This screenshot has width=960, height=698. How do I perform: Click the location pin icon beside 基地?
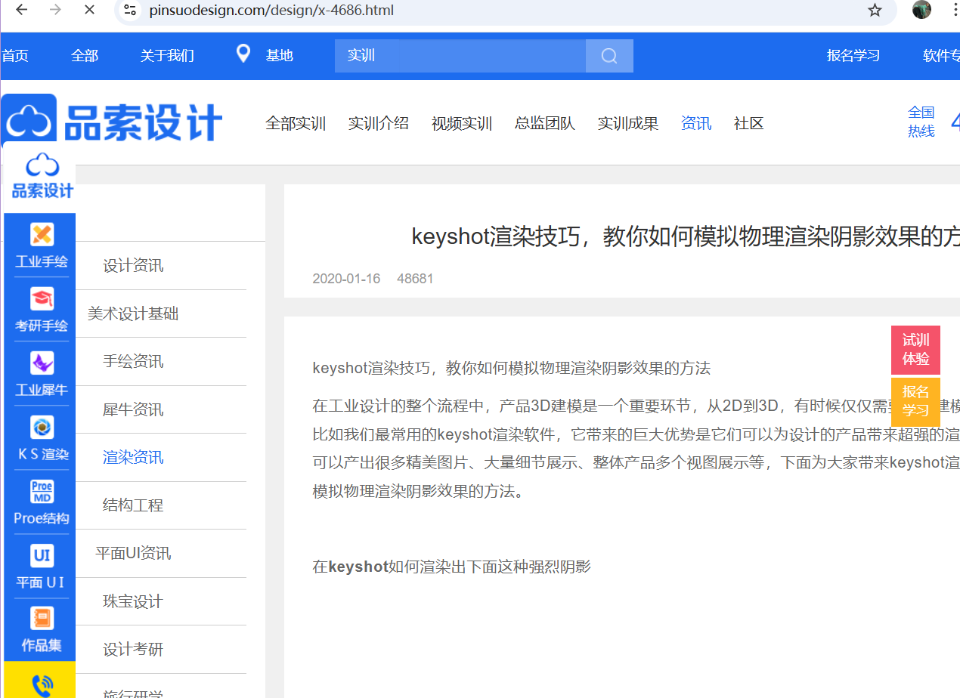point(243,54)
